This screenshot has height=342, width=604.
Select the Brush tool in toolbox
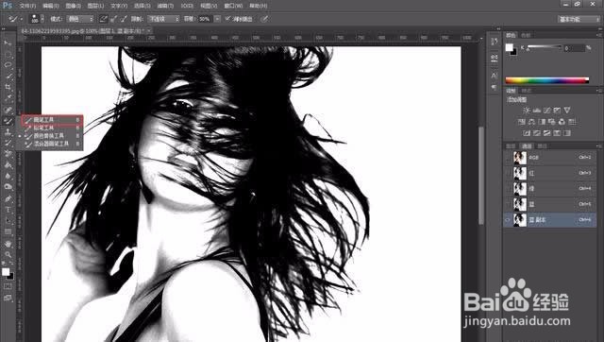coord(8,121)
